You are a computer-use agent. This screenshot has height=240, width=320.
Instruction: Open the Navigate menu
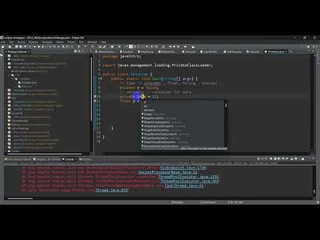tap(47, 42)
